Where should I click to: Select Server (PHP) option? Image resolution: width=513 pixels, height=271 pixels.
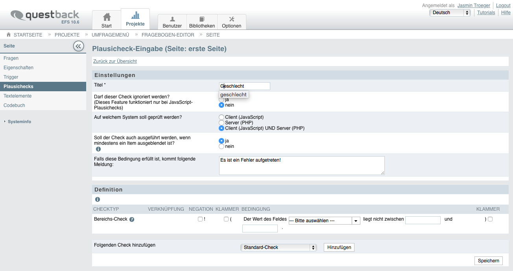click(x=221, y=123)
